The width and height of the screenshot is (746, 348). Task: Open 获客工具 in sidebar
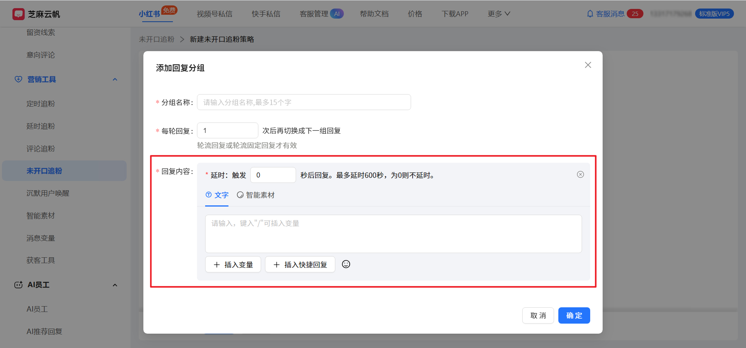coord(41,260)
